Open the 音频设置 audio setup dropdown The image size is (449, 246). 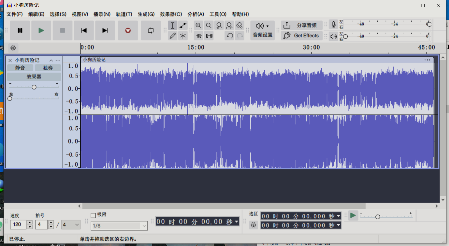pyautogui.click(x=262, y=30)
